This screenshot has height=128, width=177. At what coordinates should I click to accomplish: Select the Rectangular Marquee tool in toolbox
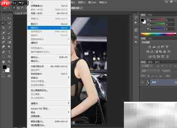pyautogui.click(x=4, y=18)
